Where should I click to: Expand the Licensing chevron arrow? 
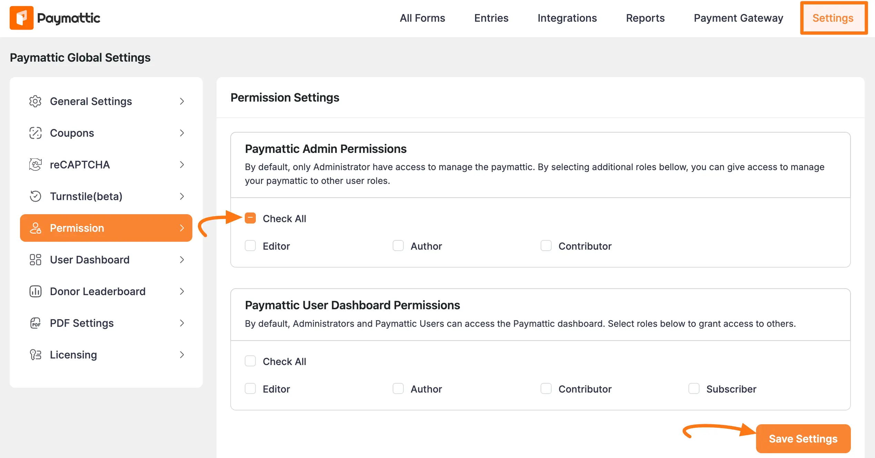coord(182,355)
